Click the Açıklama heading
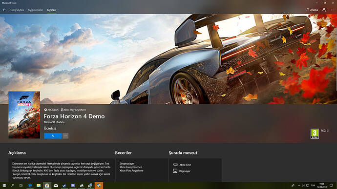The image size is (337, 189). 17,153
